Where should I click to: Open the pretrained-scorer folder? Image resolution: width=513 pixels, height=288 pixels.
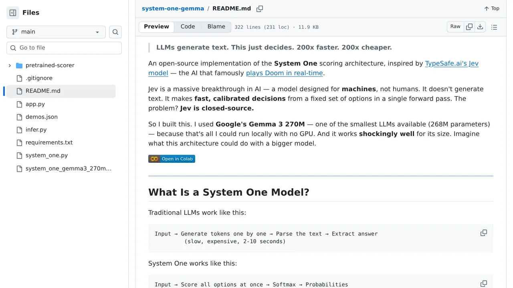pos(50,65)
